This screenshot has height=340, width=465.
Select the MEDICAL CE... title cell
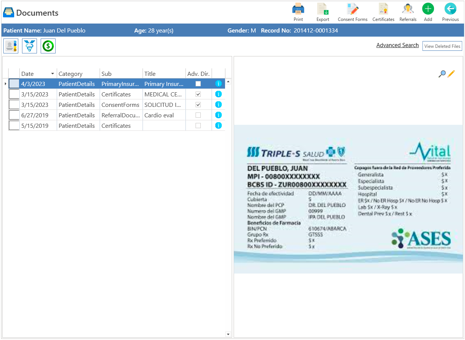164,94
